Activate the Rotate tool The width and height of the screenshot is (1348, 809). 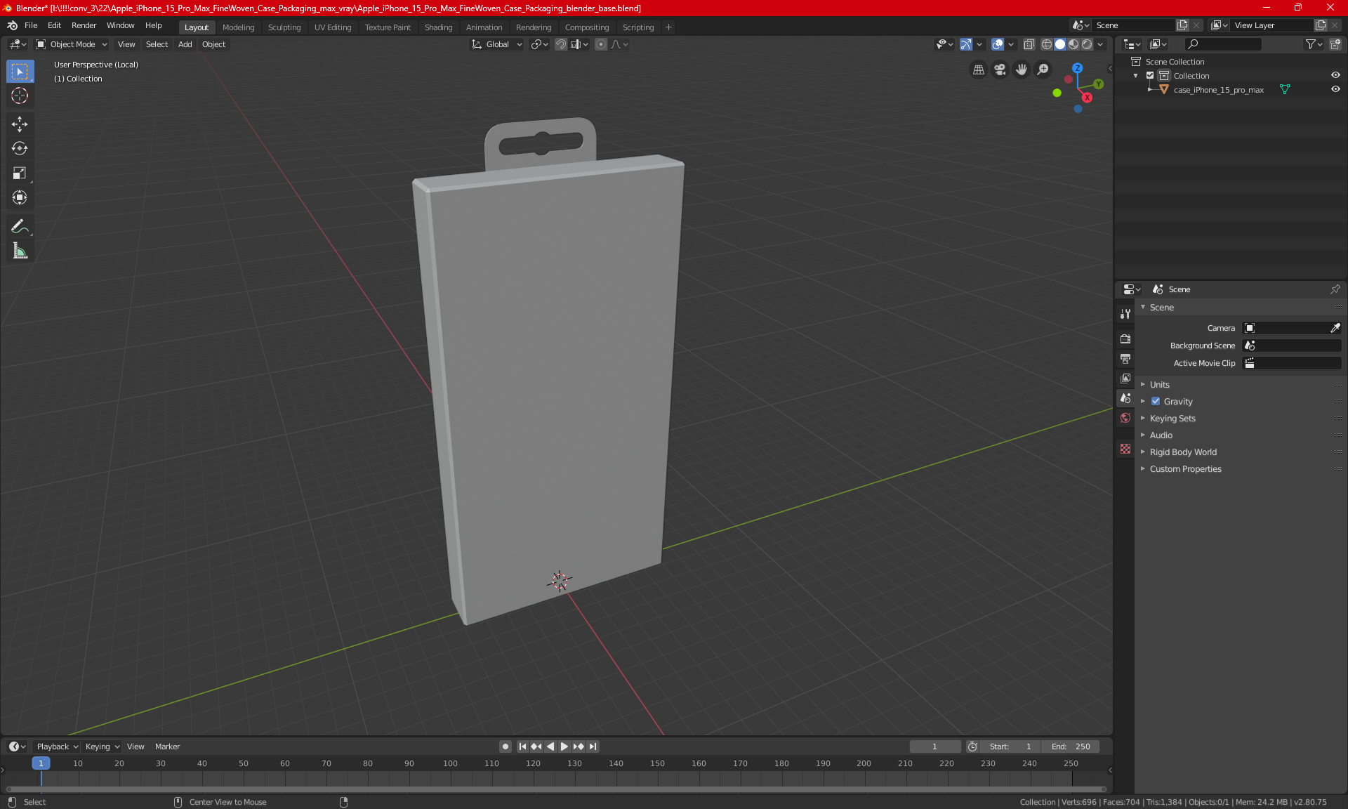pyautogui.click(x=20, y=149)
